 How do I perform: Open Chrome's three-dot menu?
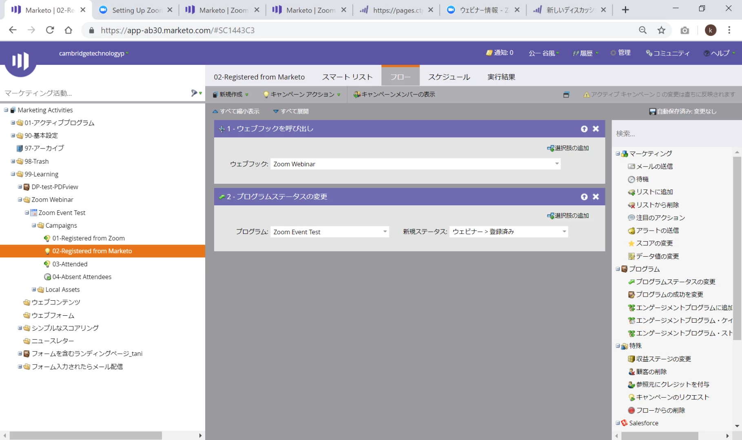tap(729, 30)
